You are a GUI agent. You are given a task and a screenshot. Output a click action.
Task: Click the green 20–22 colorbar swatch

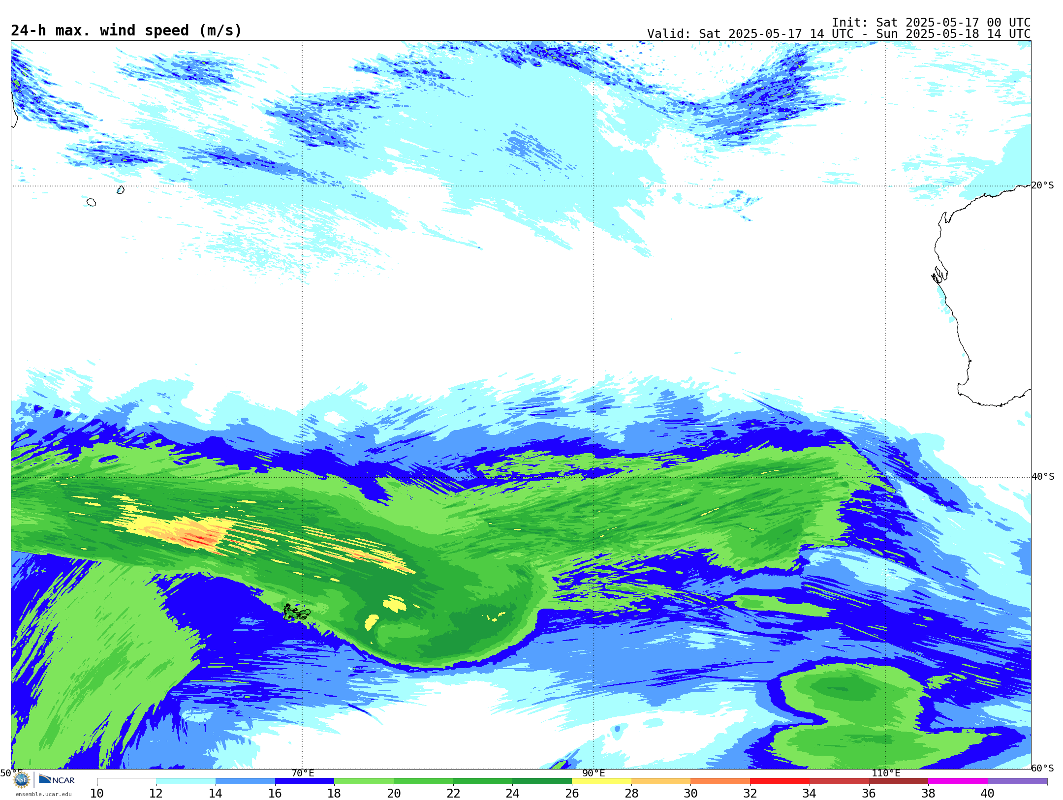[x=423, y=781]
